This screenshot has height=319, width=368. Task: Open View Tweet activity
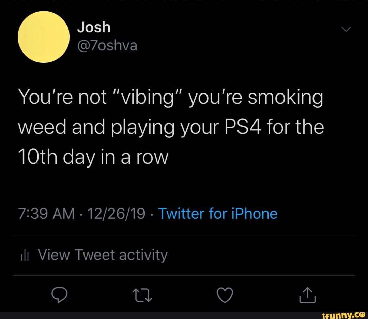[x=102, y=255]
